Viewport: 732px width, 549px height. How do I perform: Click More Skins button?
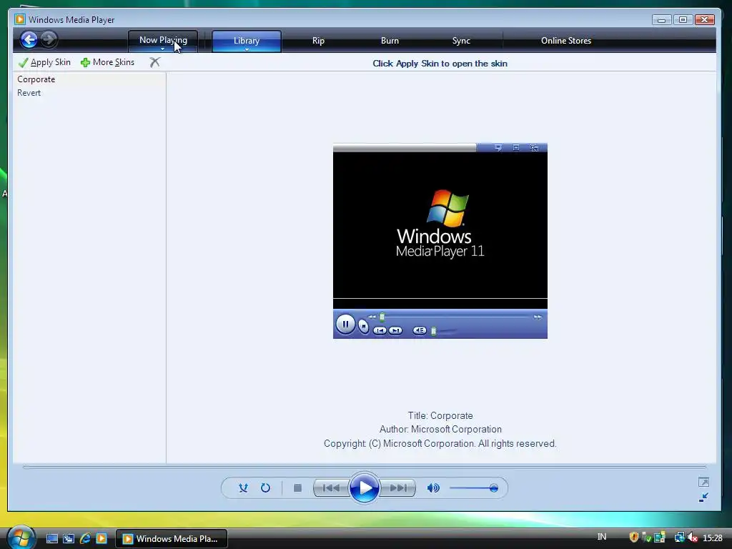coord(107,62)
